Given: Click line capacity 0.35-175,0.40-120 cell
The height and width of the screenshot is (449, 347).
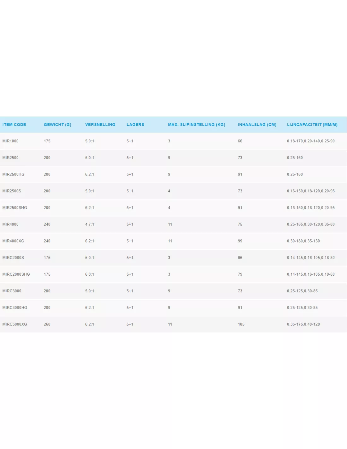Looking at the screenshot, I should click(303, 324).
